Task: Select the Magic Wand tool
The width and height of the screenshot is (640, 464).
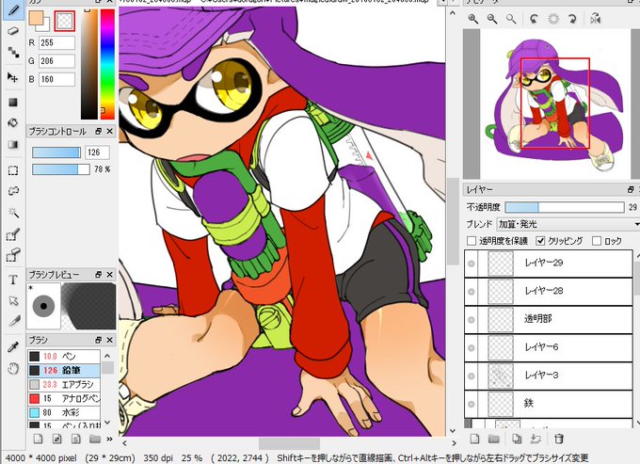Action: point(13,213)
